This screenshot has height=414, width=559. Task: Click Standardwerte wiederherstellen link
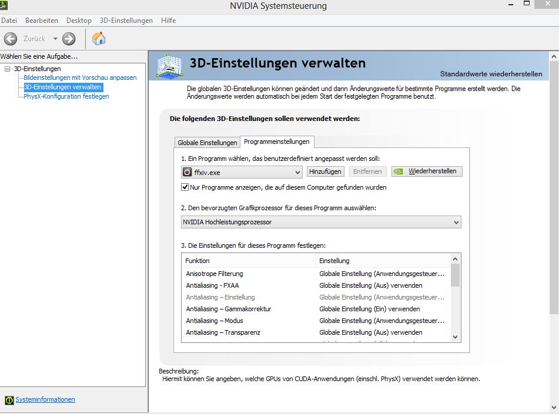(491, 74)
